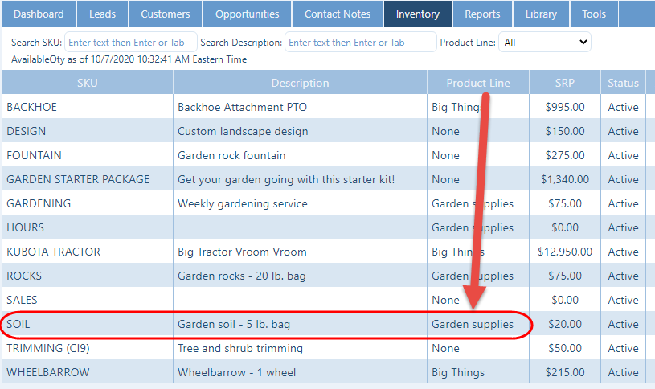Click the Search SKU input field

tap(130, 43)
